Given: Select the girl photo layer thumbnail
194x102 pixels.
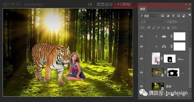Looking at the screenshot, I should 156,58.
